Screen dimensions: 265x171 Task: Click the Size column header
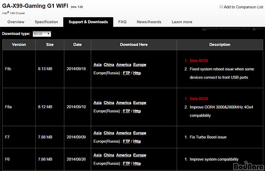click(50, 45)
